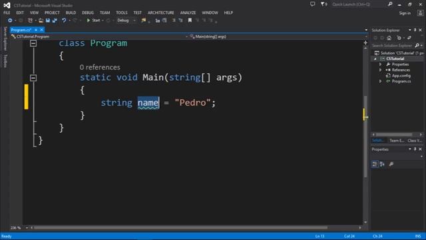
Task: Click Solution Explorer search magnifier icon
Action: (417, 45)
